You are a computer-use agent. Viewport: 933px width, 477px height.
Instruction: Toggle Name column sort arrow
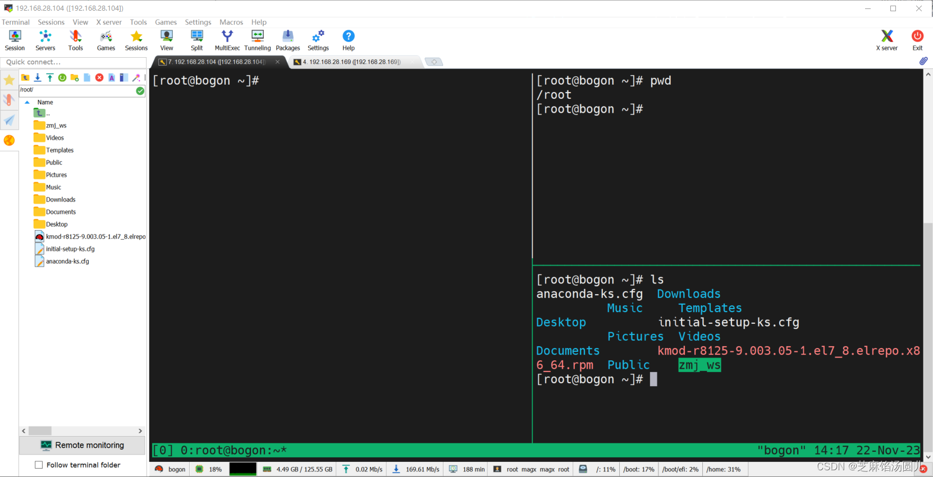pos(27,102)
